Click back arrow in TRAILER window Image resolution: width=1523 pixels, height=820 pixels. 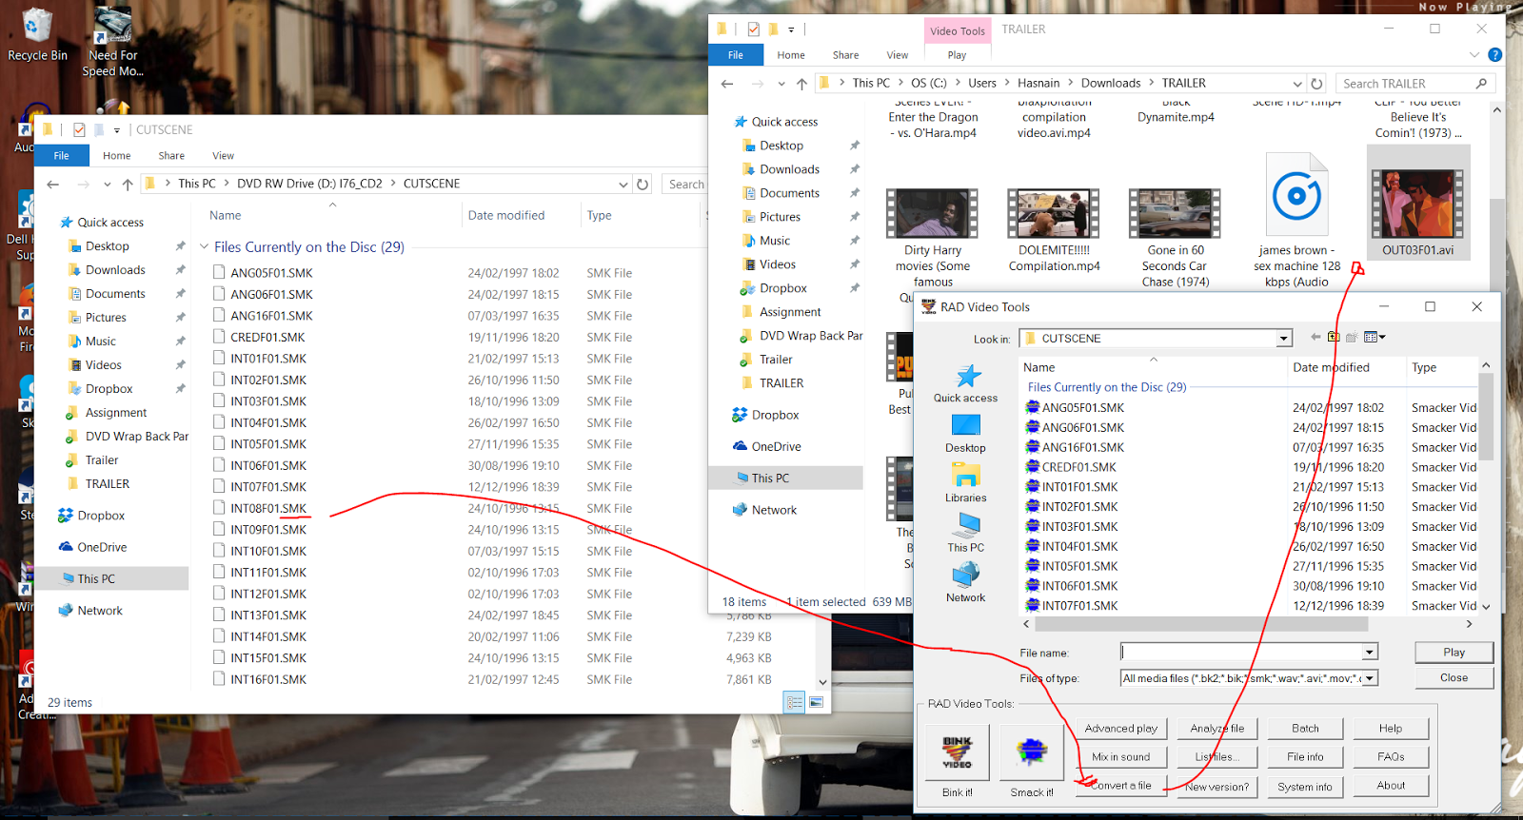click(727, 84)
